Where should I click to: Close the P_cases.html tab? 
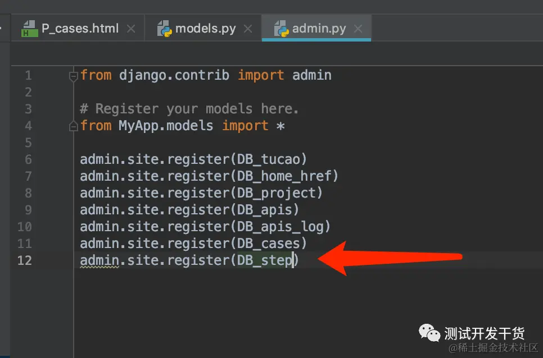click(131, 29)
